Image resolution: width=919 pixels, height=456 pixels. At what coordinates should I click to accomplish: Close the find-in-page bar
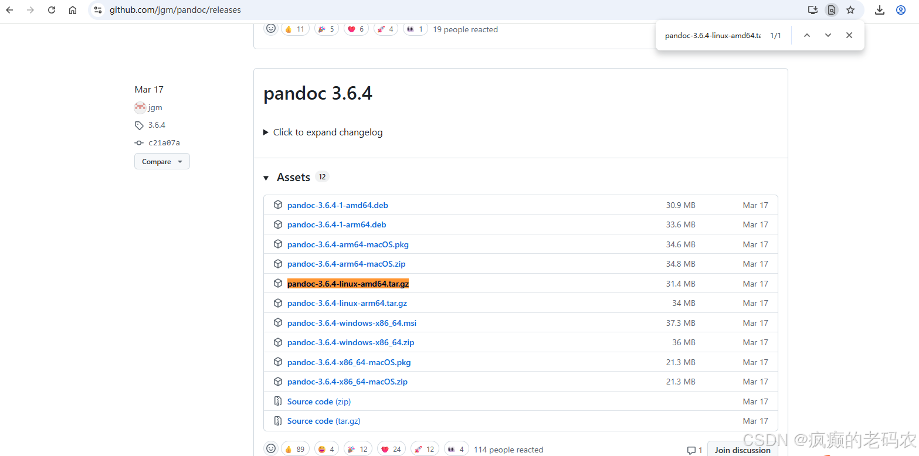tap(849, 35)
